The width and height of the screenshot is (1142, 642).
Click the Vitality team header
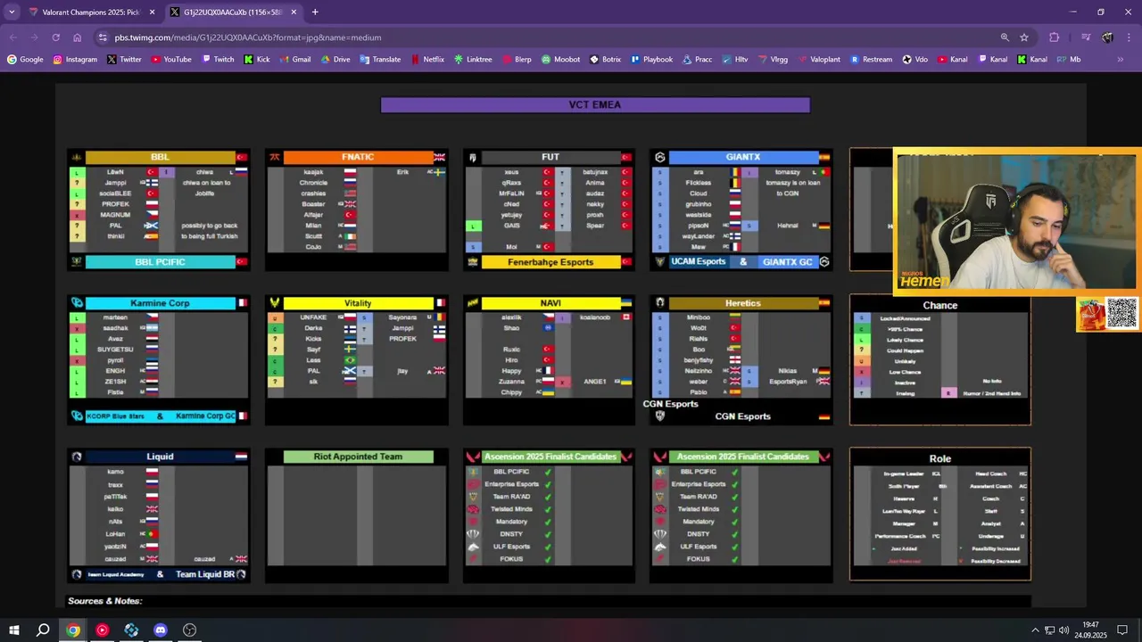coord(358,303)
